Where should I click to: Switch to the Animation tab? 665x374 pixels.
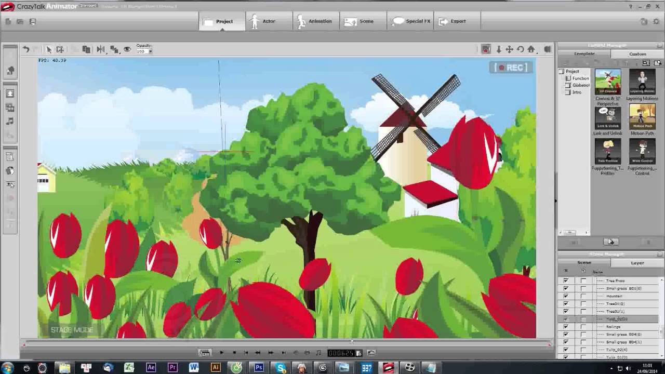coord(314,21)
